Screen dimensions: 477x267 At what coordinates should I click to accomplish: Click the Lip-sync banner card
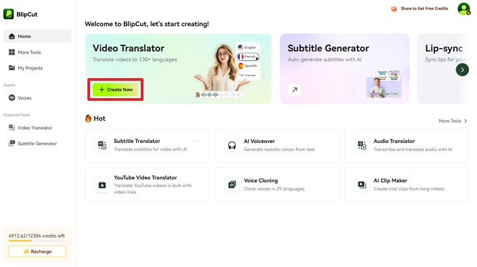442,69
